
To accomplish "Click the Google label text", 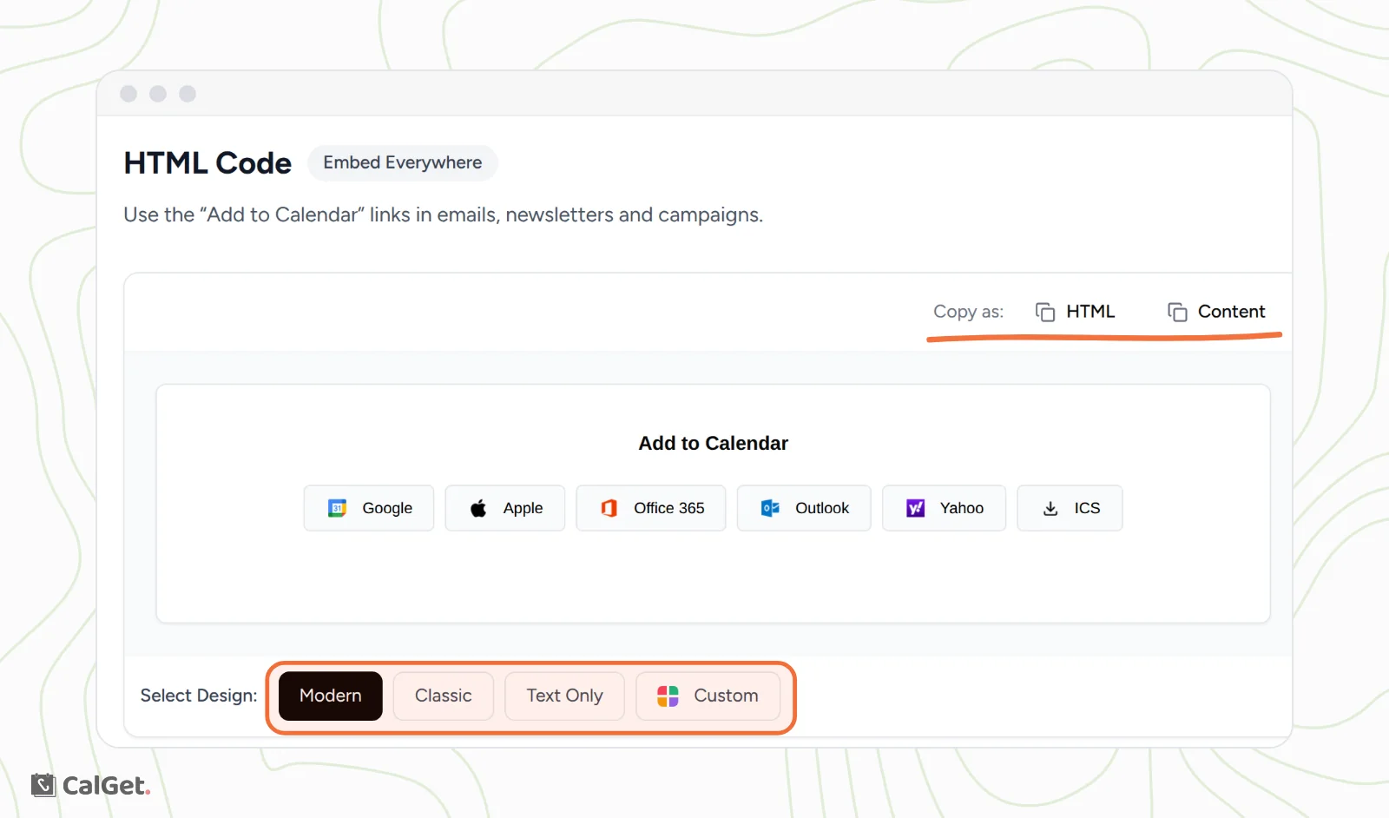I will pyautogui.click(x=387, y=508).
